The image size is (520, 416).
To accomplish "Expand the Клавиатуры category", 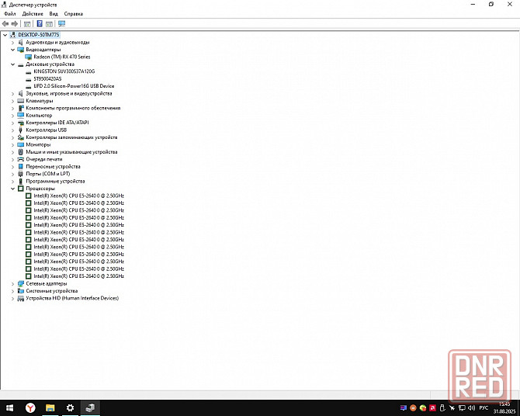I will (x=12, y=101).
